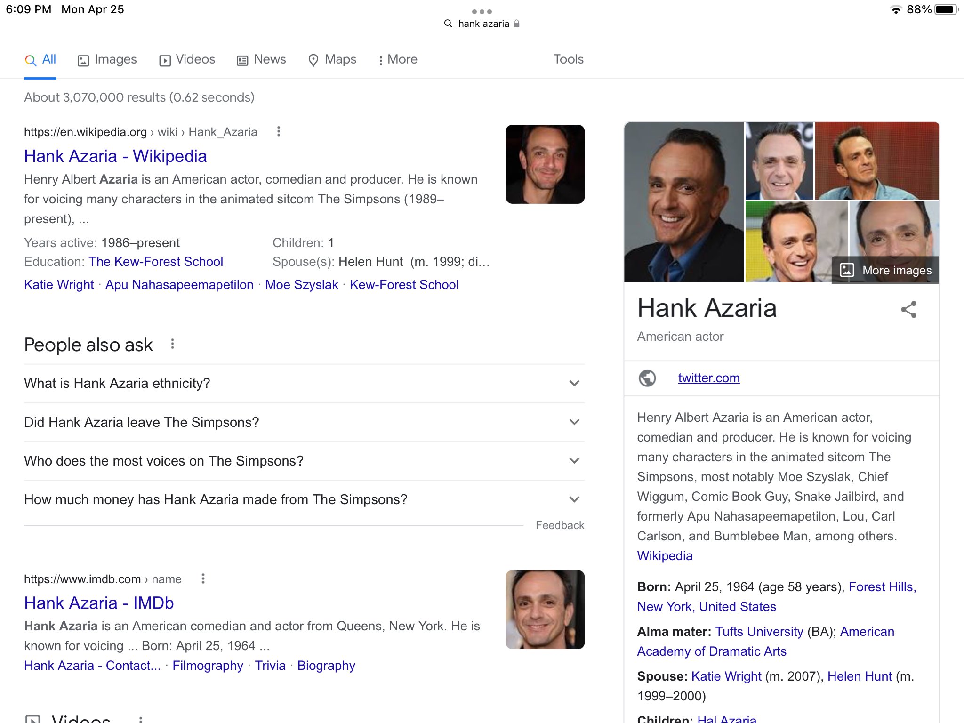Image resolution: width=964 pixels, height=723 pixels.
Task: Open The Kew-Forest School education link
Action: coord(156,262)
